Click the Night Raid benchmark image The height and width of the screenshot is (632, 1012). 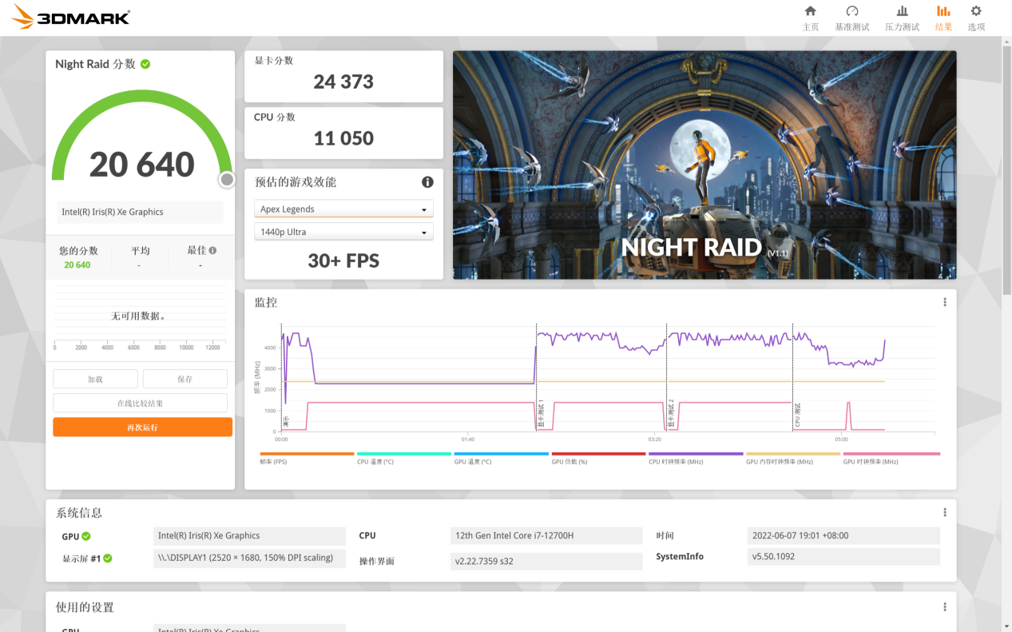(704, 165)
